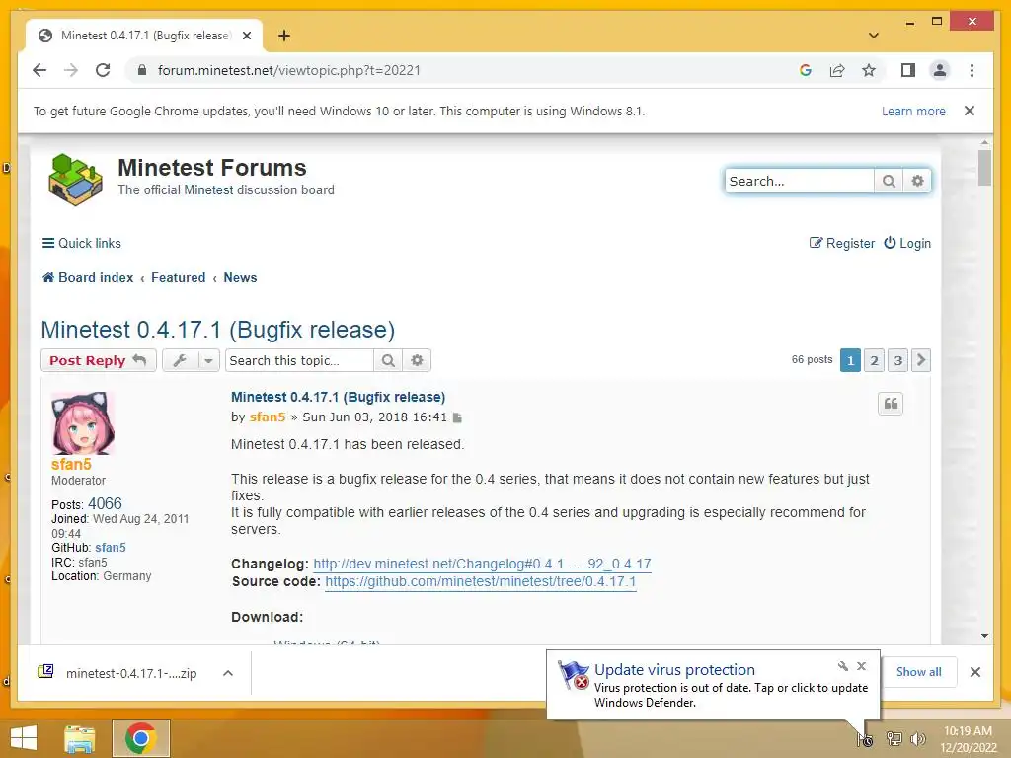Open the volume tray icon
This screenshot has width=1011, height=758.
click(x=917, y=738)
